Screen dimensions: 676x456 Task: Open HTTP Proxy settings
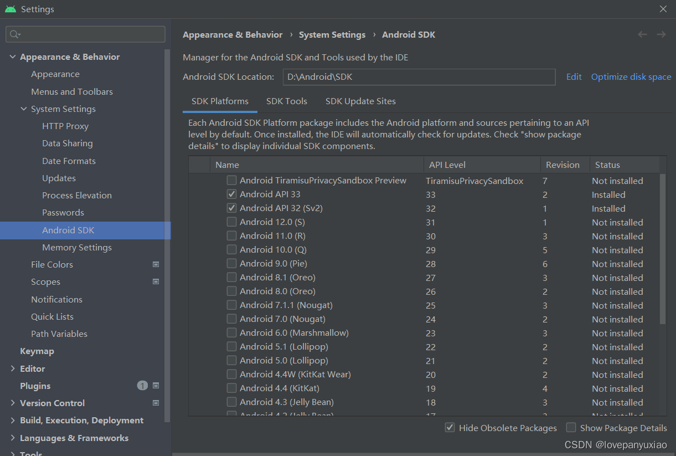(x=65, y=126)
